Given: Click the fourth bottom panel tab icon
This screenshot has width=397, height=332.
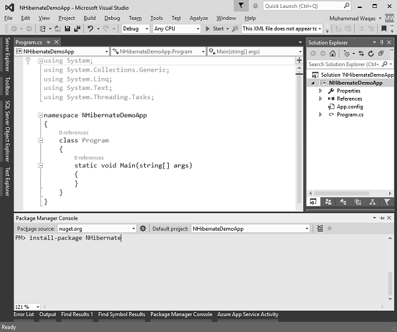Looking at the screenshot, I should tap(357, 202).
